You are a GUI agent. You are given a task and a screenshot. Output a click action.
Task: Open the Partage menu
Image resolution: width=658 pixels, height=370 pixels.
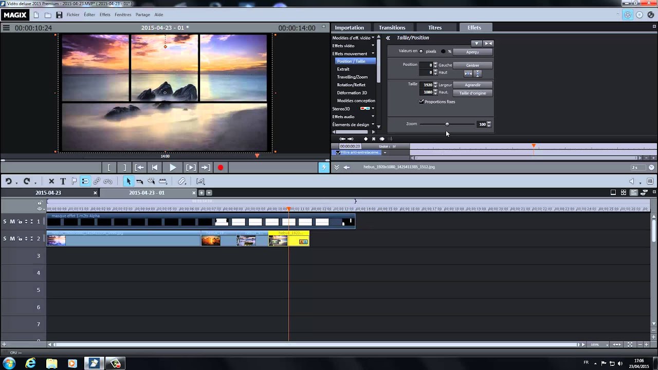pos(143,15)
